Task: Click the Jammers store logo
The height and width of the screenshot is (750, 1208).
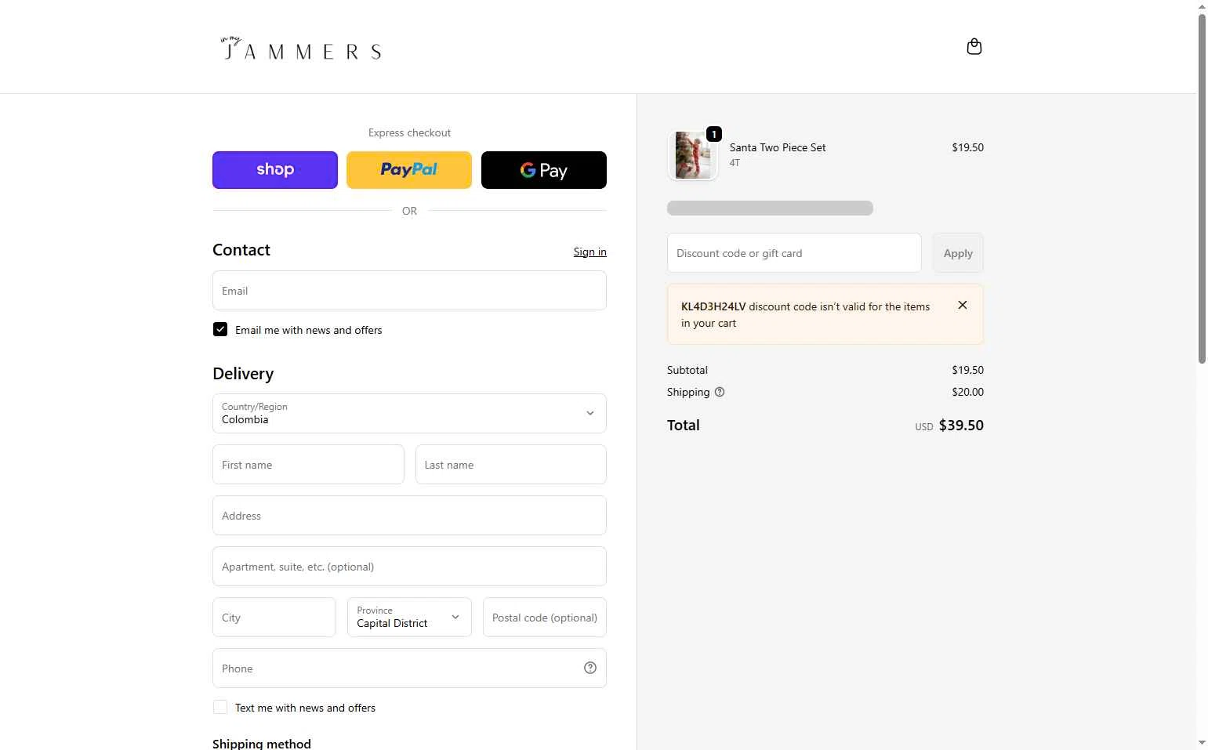Action: [x=301, y=49]
